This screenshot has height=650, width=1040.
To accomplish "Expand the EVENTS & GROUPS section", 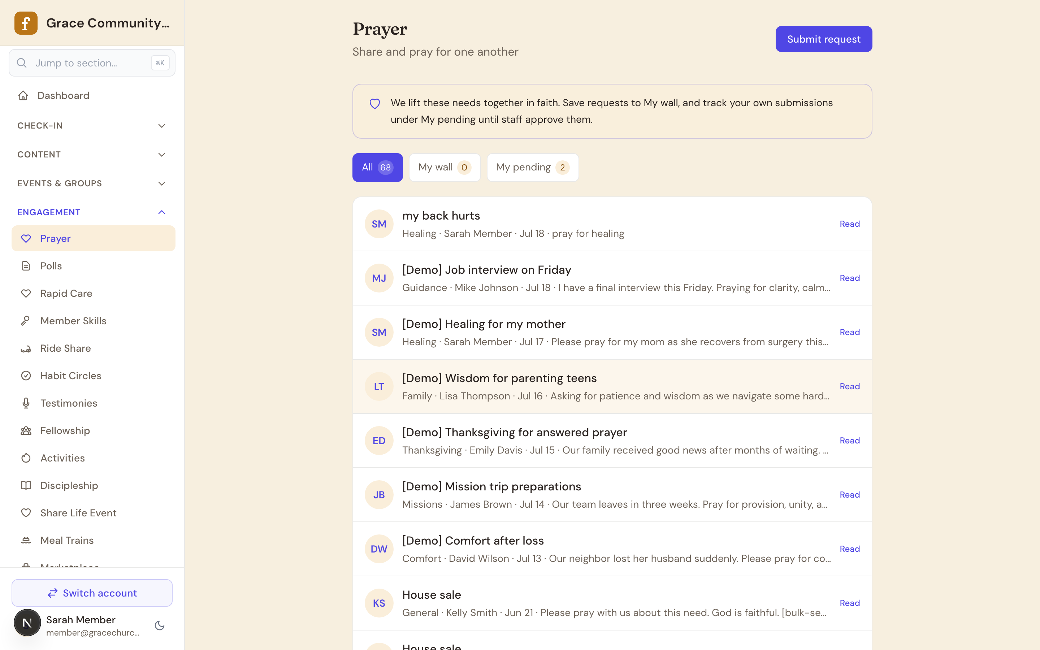I will tap(92, 183).
